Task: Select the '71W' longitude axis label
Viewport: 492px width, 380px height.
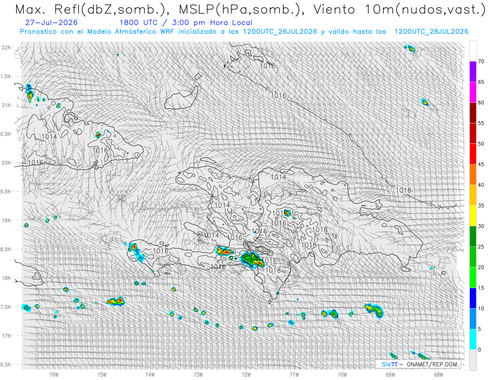Action: (294, 374)
